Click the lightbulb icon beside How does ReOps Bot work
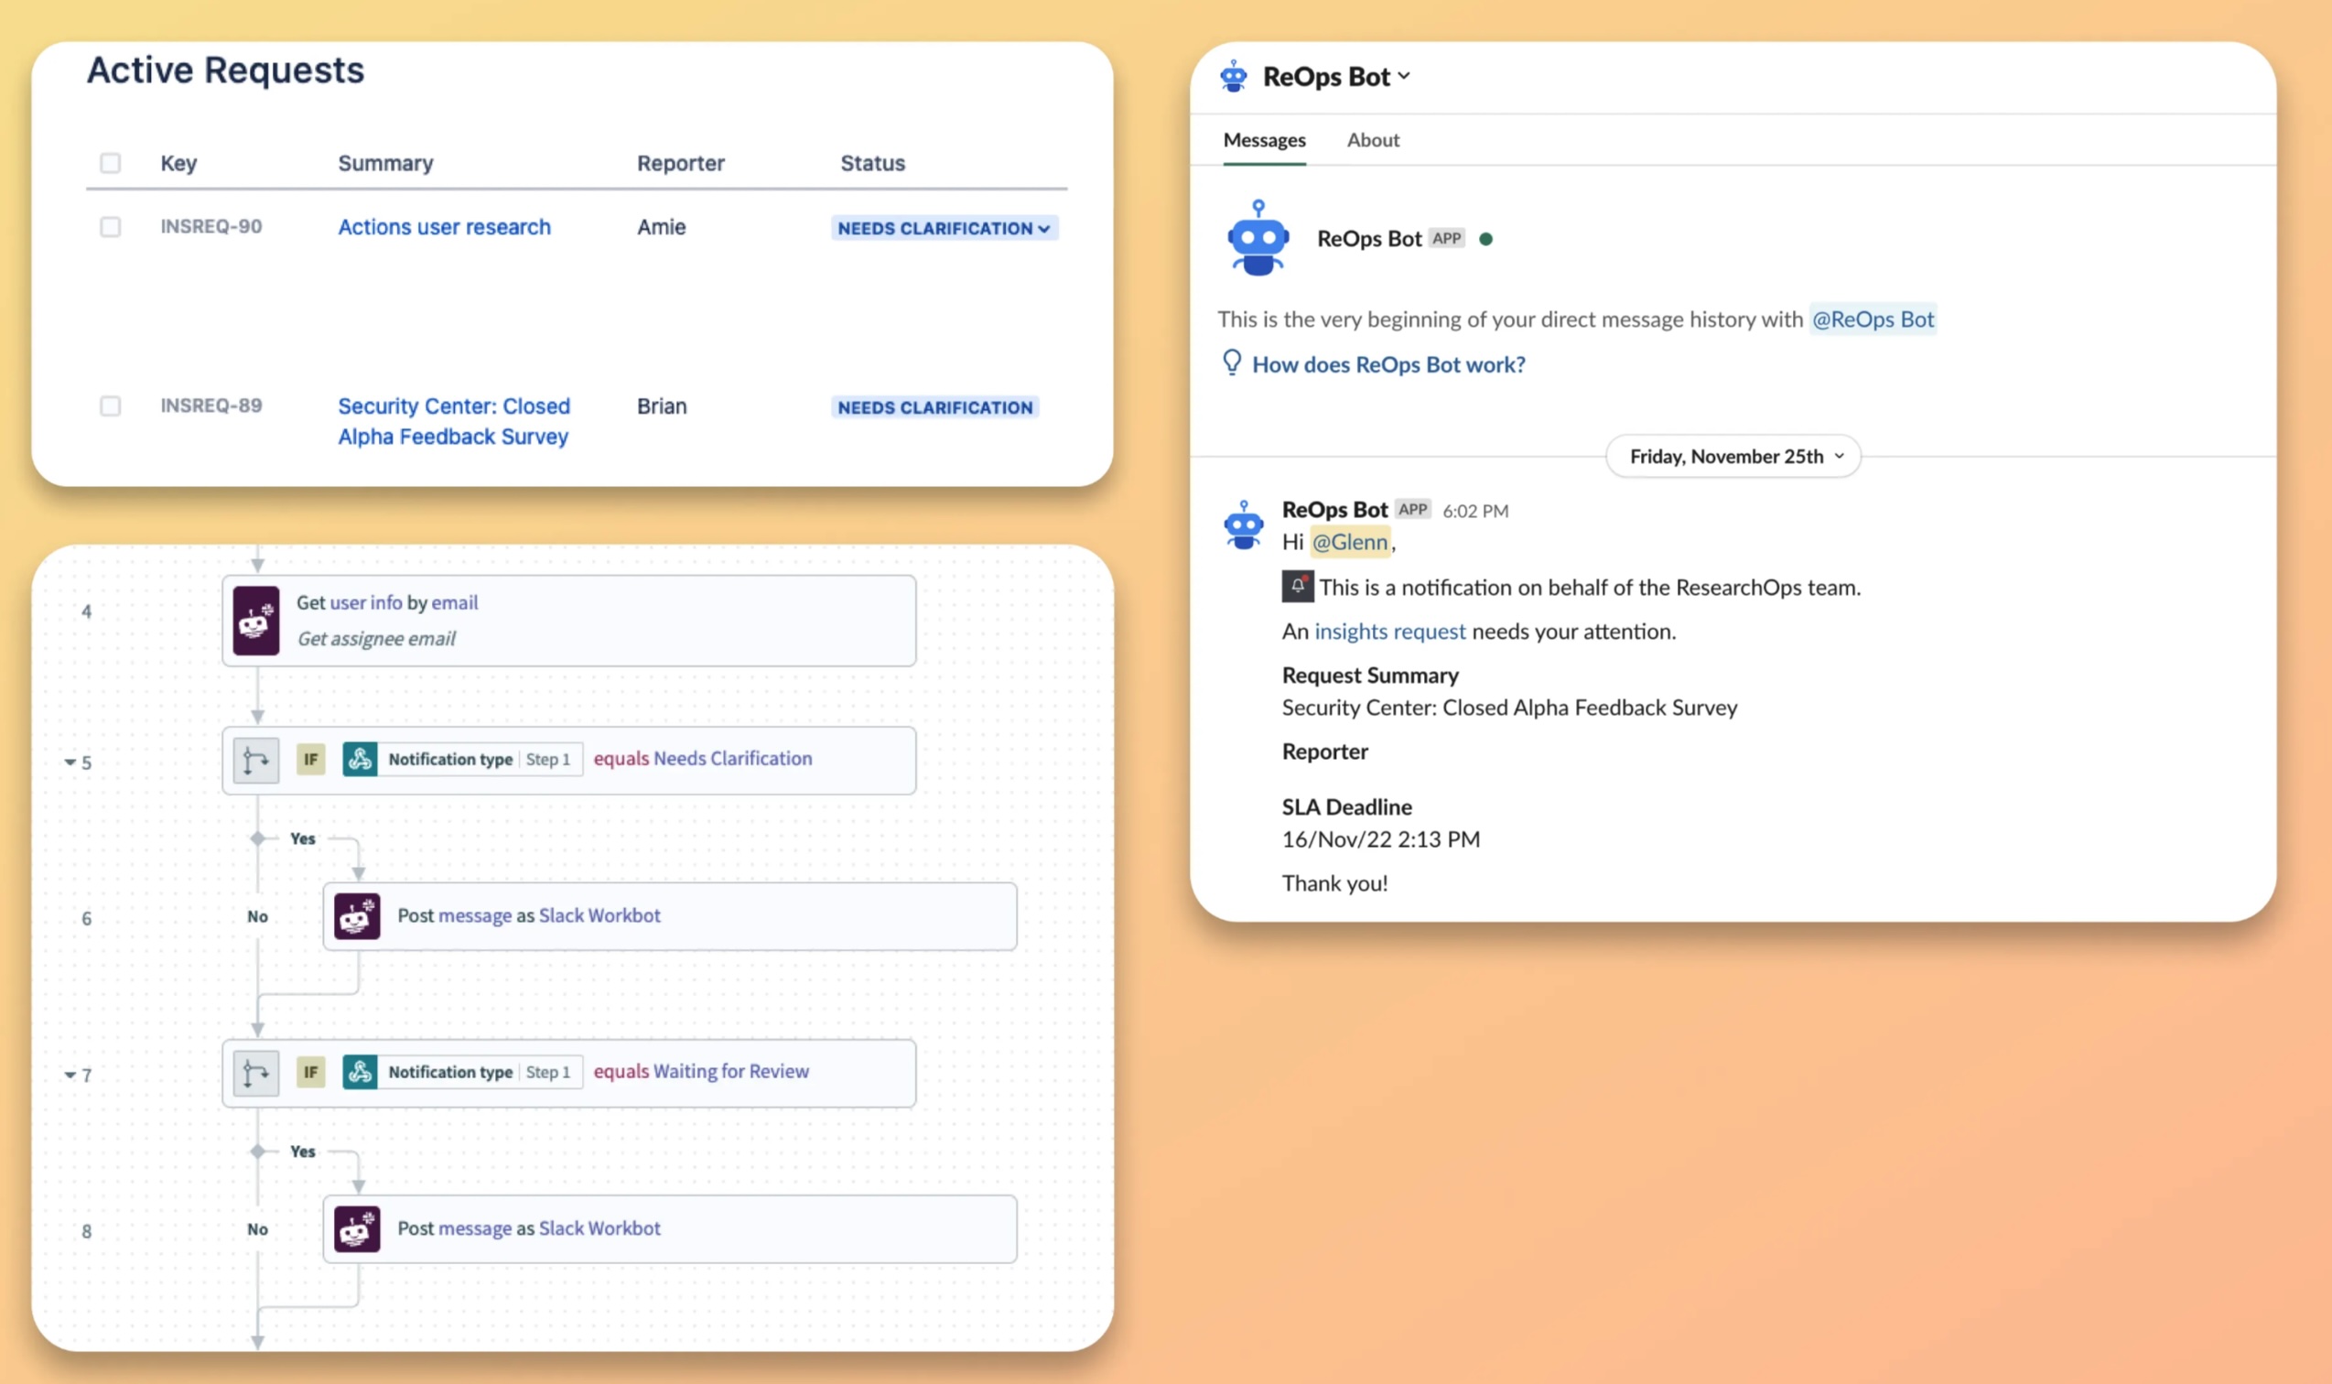Screen dimensions: 2332x1384 click(1233, 362)
